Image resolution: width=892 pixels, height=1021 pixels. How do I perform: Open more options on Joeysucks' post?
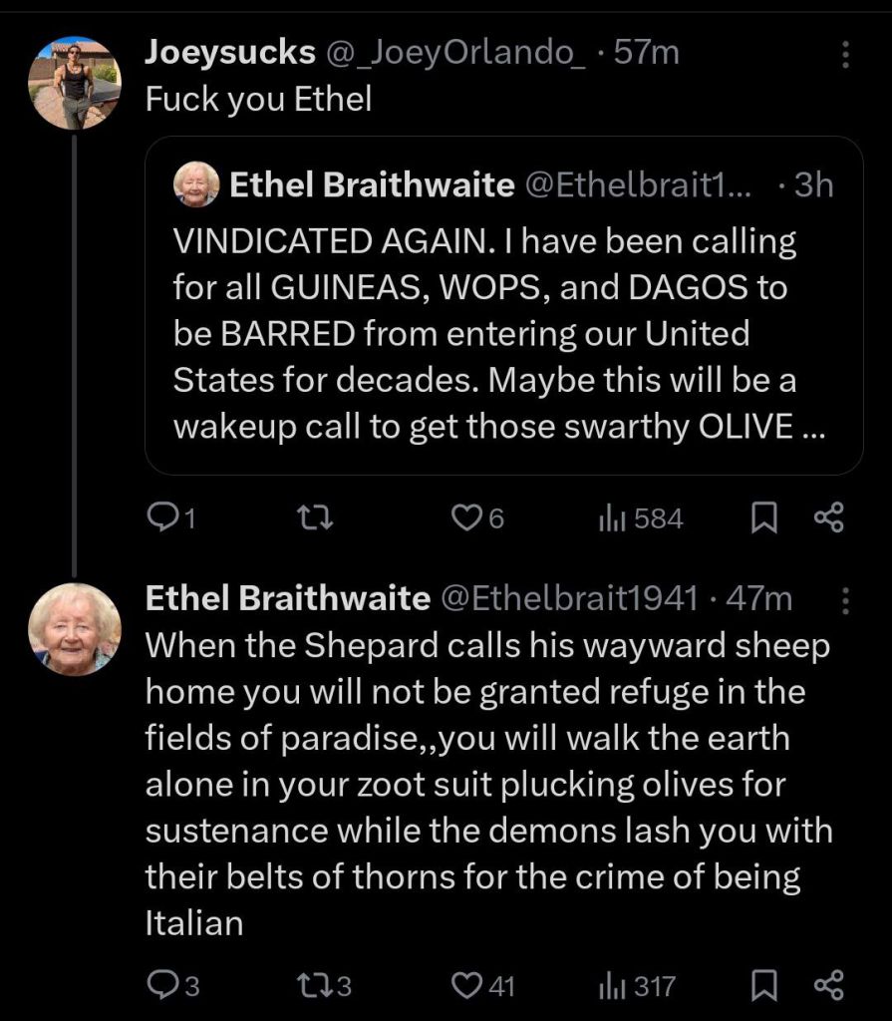(846, 54)
